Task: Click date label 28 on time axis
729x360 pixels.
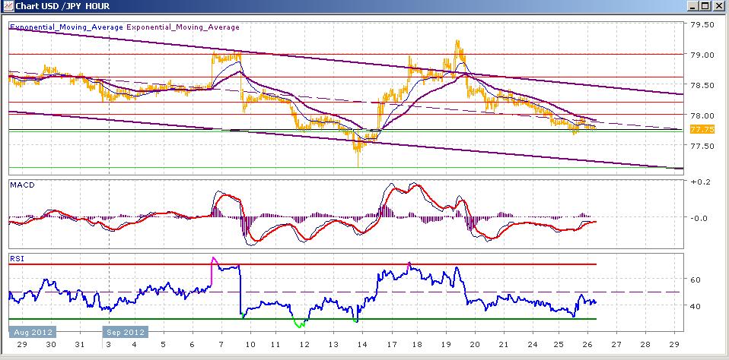Action: [645, 345]
